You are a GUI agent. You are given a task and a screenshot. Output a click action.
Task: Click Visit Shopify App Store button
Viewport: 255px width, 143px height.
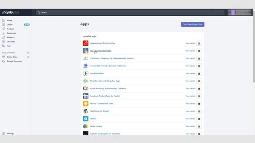193,24
